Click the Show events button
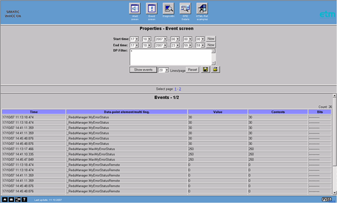 [143, 69]
